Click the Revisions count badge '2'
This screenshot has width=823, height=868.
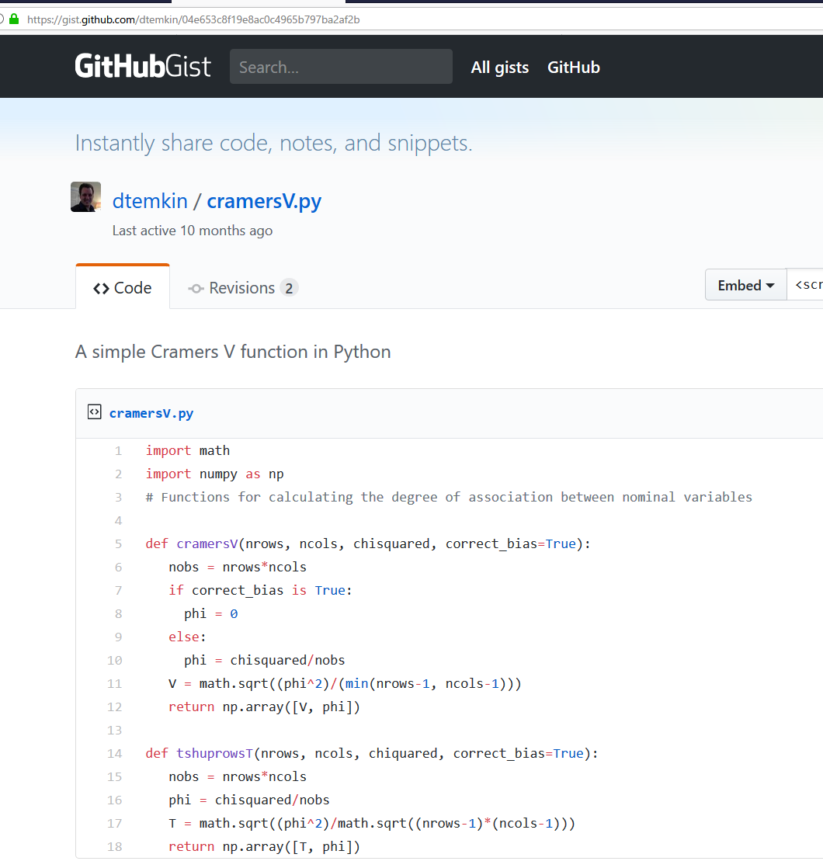(x=289, y=288)
